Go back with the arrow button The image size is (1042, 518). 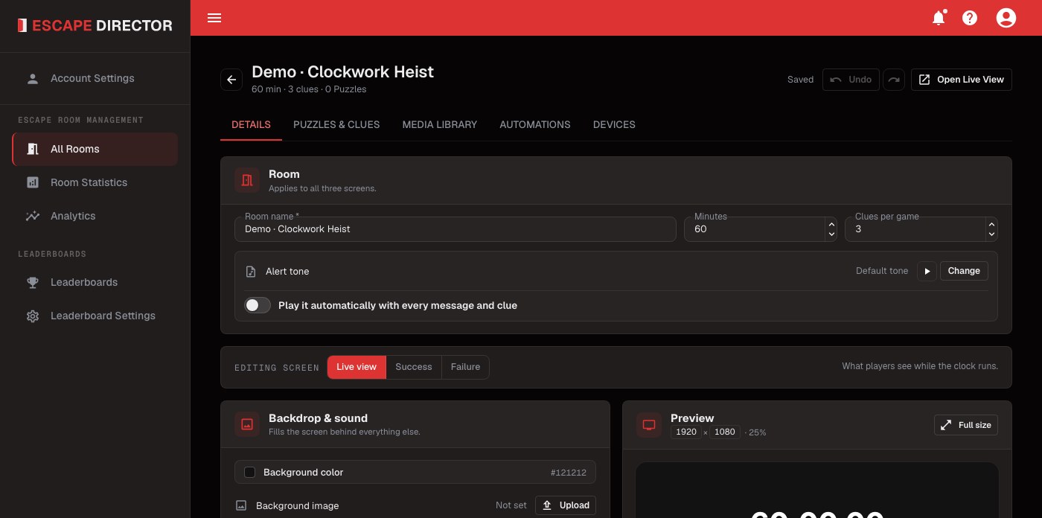tap(231, 80)
